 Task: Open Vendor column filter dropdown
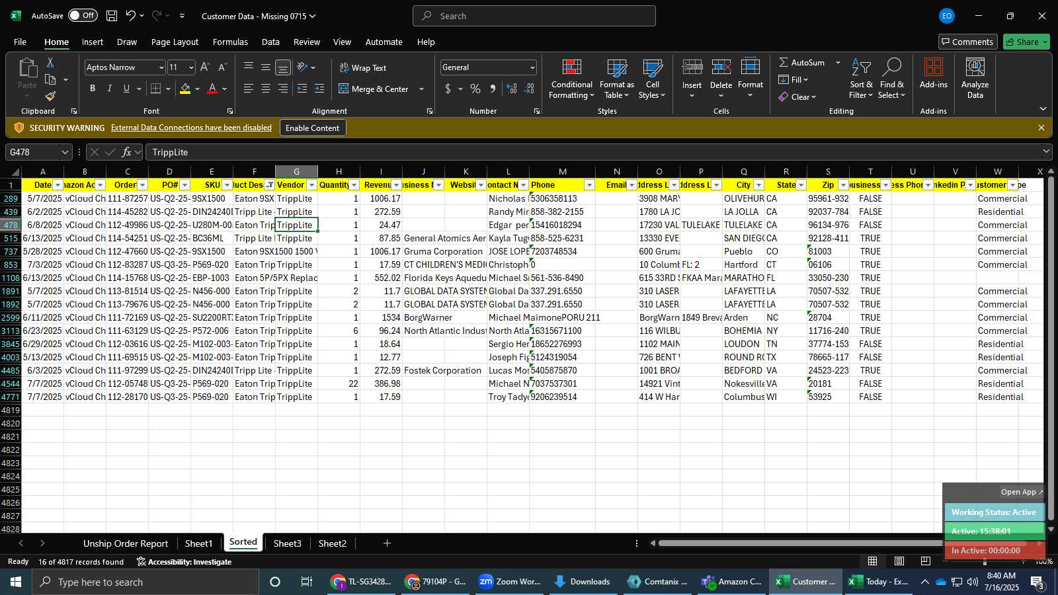(311, 185)
